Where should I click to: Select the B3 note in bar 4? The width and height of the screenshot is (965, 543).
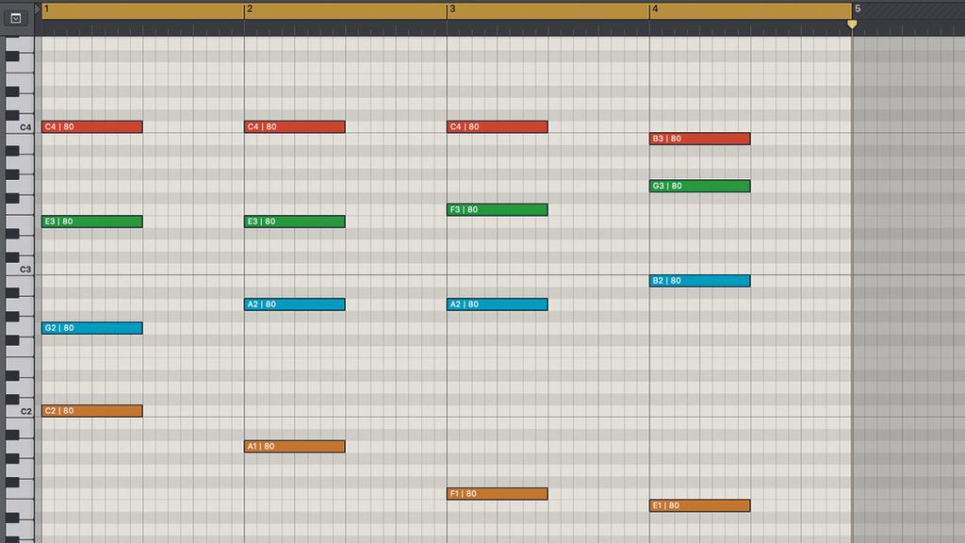coord(698,138)
